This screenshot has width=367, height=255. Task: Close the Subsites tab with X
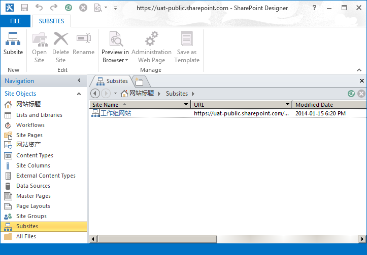[361, 81]
